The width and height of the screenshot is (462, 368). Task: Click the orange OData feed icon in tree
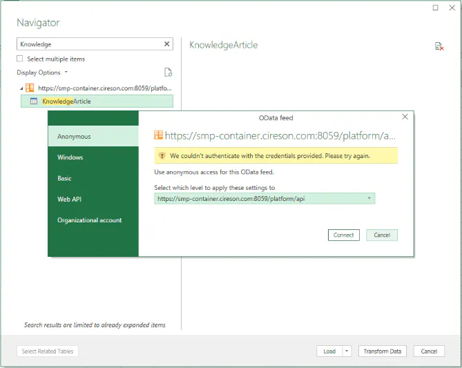30,88
